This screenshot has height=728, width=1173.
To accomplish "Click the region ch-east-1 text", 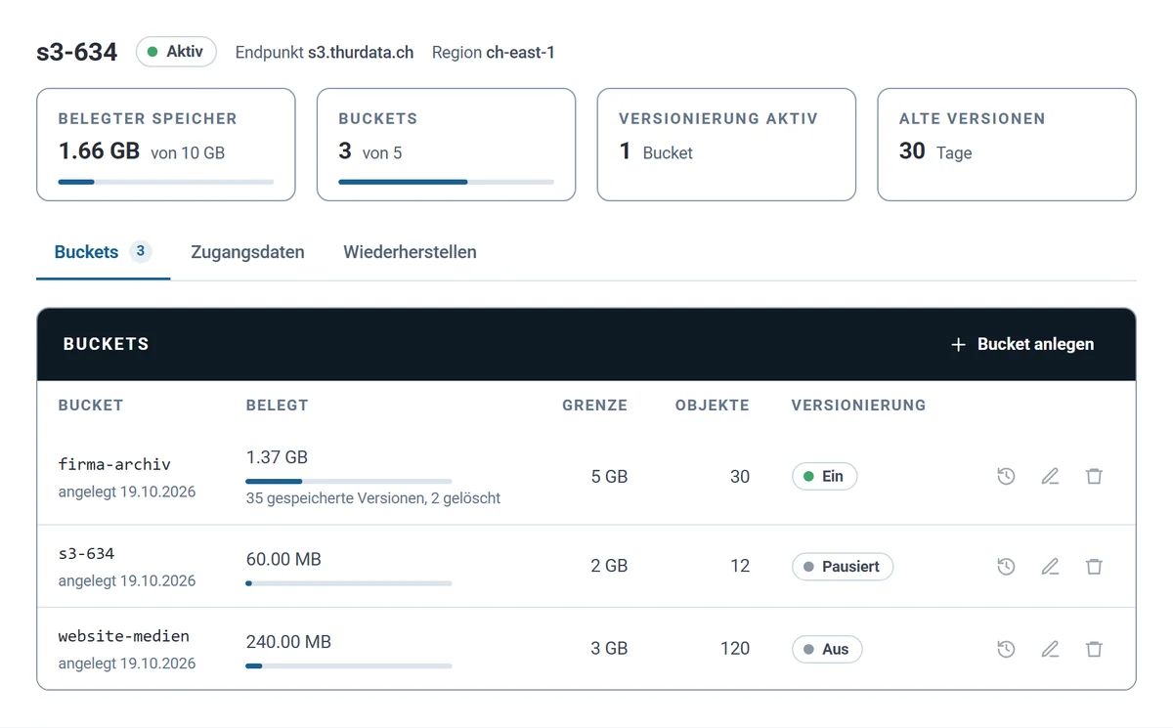I will click(520, 52).
